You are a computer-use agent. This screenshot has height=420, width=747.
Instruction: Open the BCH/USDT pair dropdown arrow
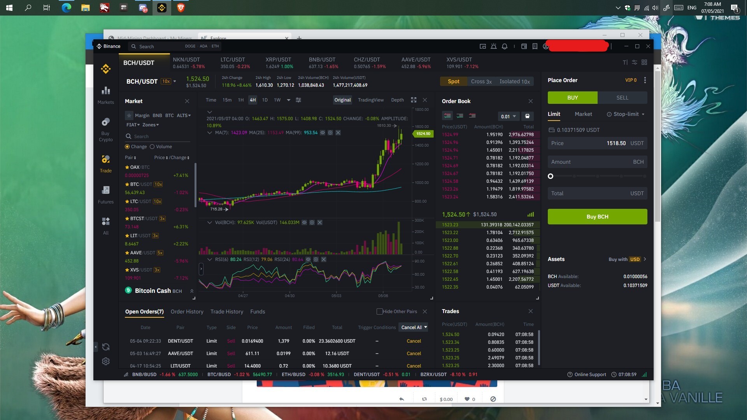pyautogui.click(x=175, y=81)
